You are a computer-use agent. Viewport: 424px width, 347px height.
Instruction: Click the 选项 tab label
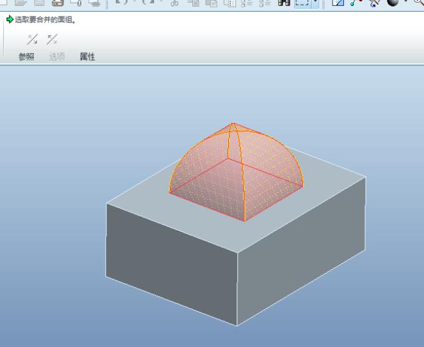[57, 57]
